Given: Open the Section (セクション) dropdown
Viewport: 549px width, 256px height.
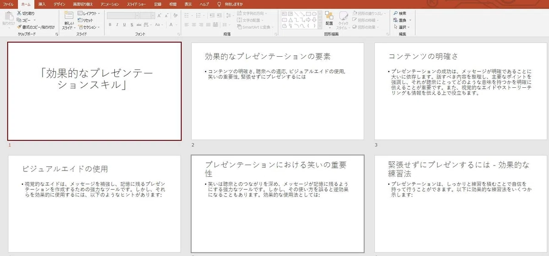Looking at the screenshot, I should [88, 27].
